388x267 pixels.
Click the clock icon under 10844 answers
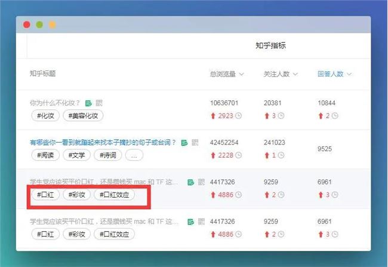(335, 116)
